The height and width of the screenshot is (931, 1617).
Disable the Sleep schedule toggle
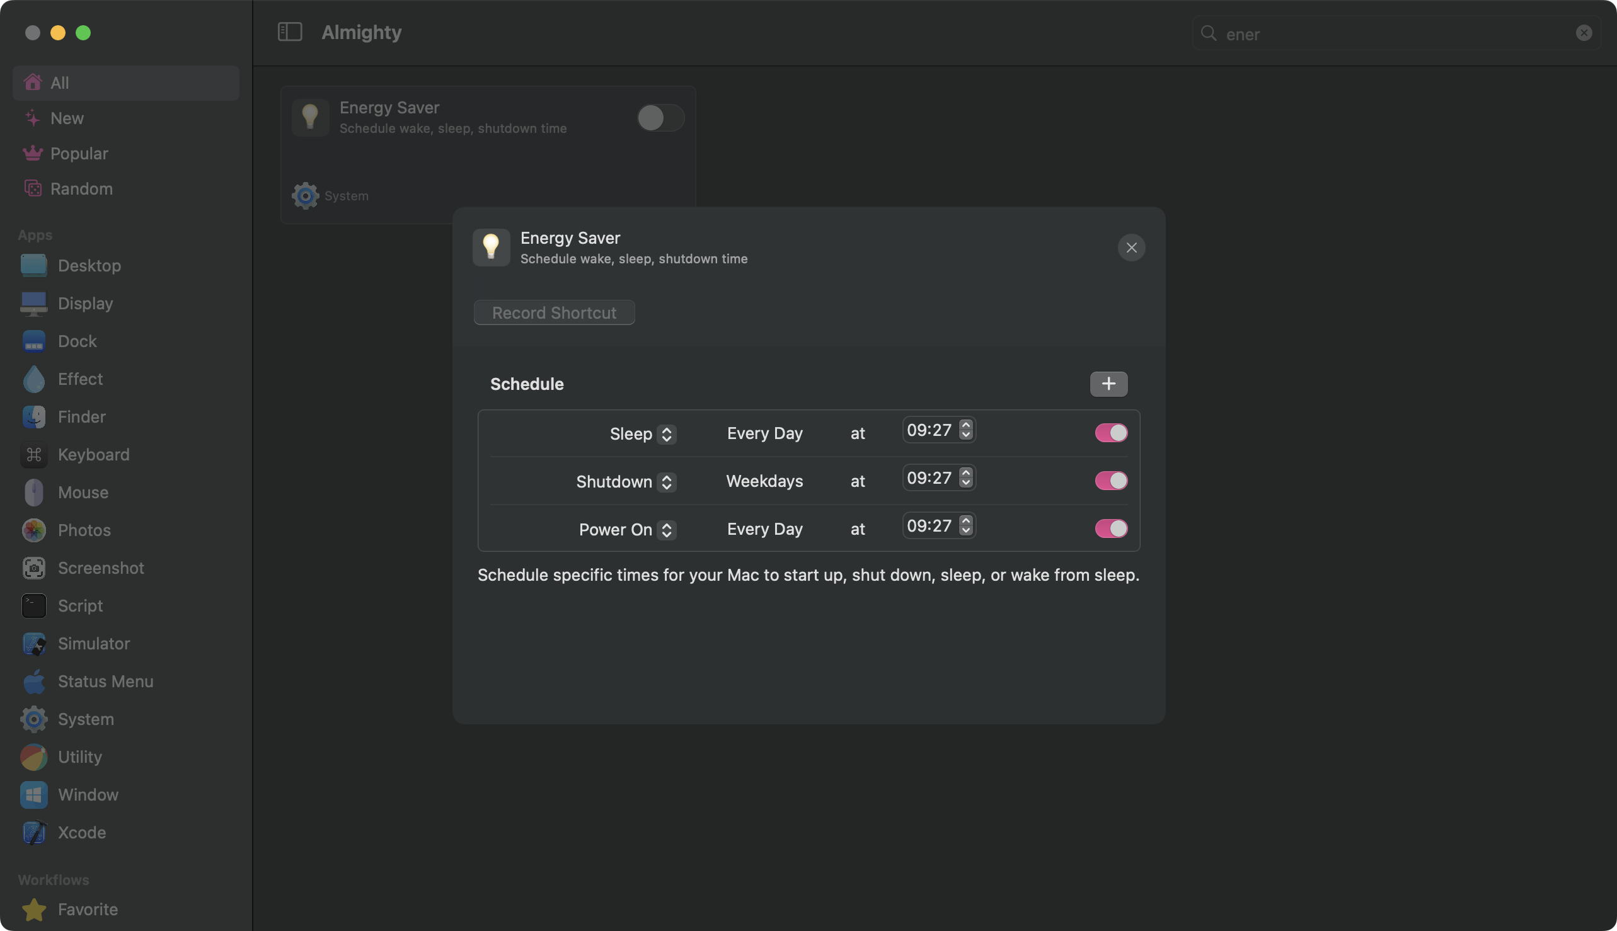[x=1110, y=433]
